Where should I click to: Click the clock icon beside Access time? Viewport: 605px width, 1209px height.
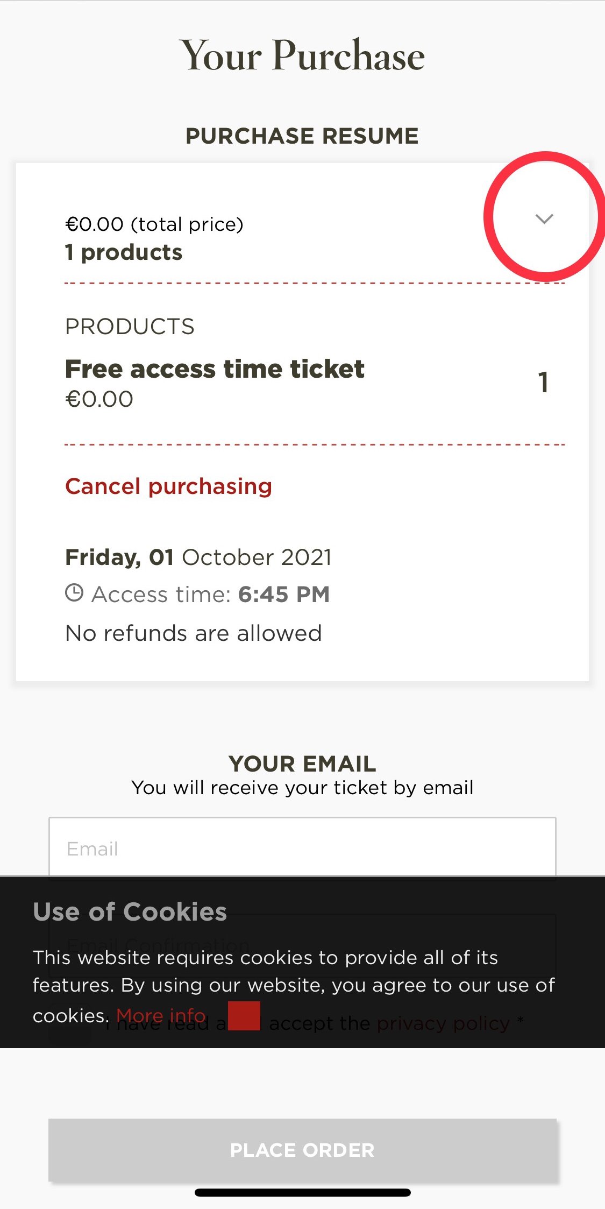[74, 593]
